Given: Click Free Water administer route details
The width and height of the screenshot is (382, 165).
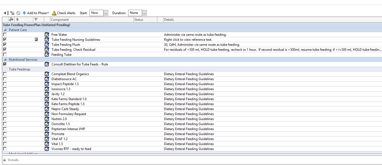Looking at the screenshot, I should pos(195,35).
